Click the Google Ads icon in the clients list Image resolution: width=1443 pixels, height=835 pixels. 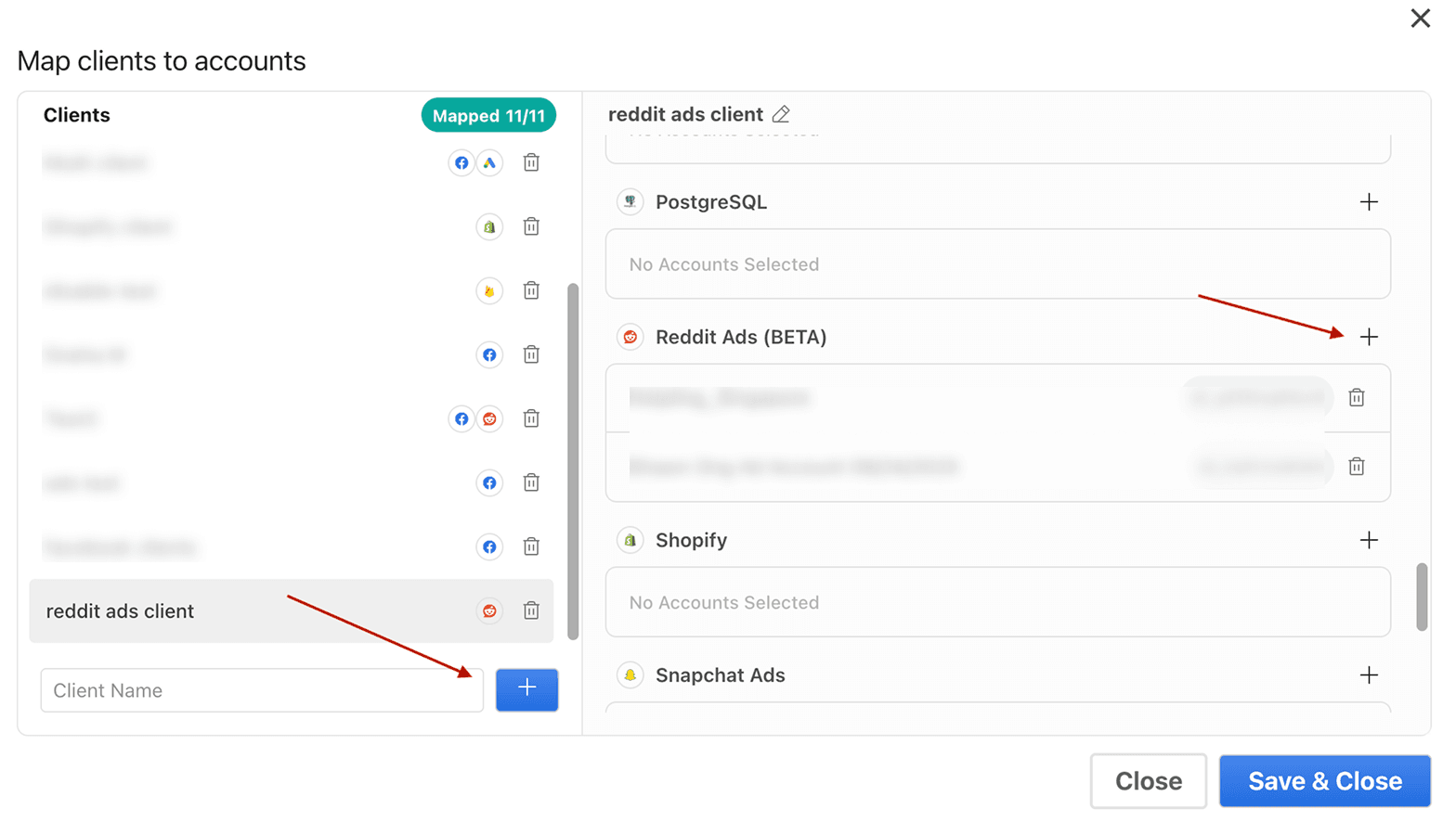489,163
